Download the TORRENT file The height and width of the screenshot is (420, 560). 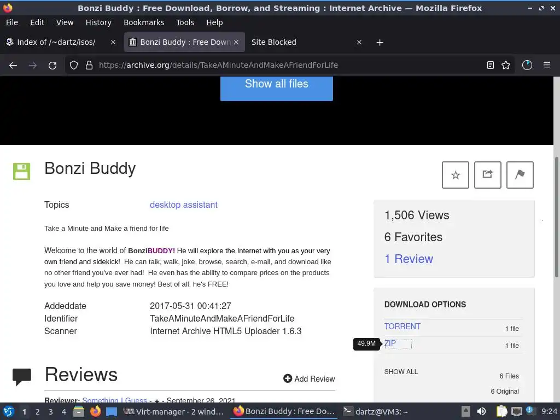click(x=402, y=326)
